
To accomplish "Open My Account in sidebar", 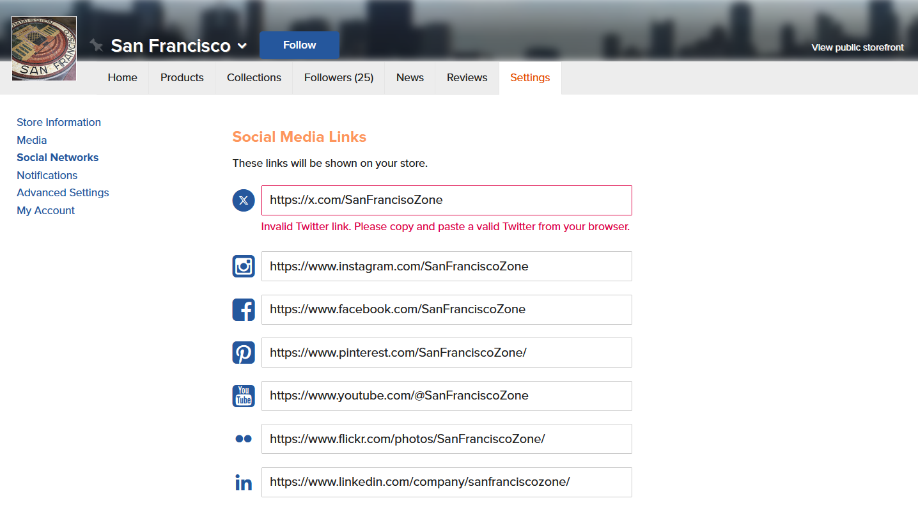I will [45, 210].
